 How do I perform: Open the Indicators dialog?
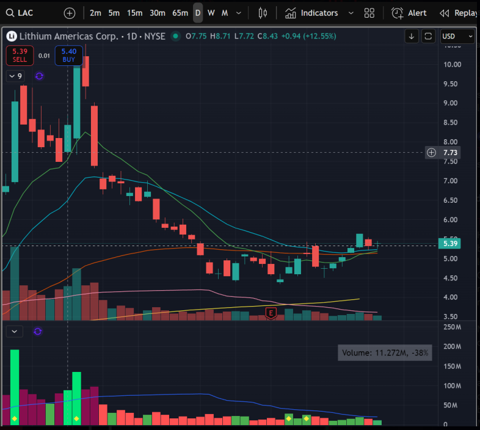tap(311, 13)
